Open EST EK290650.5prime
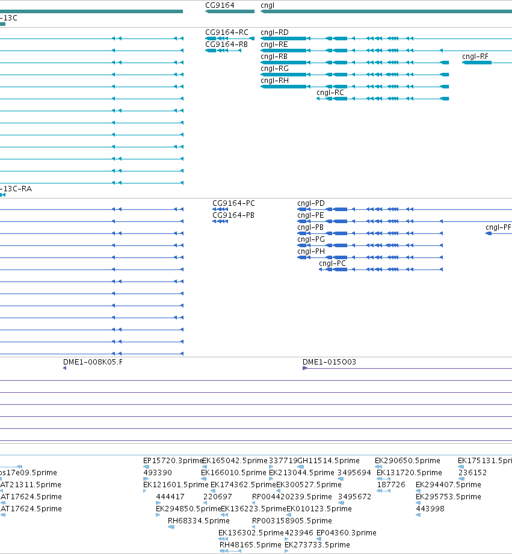 pyautogui.click(x=407, y=460)
